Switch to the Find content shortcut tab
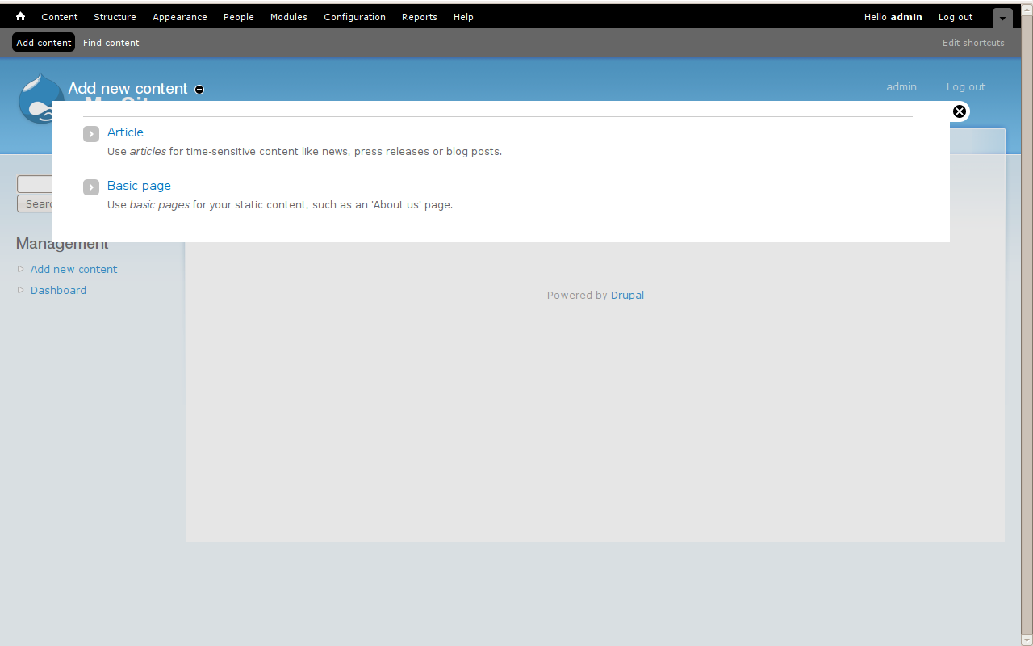 click(111, 42)
